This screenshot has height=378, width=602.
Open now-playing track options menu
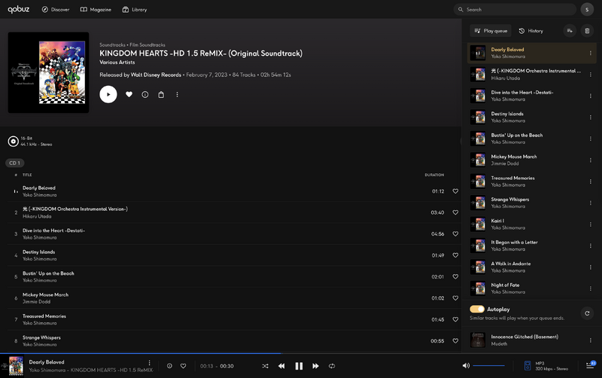tap(149, 363)
